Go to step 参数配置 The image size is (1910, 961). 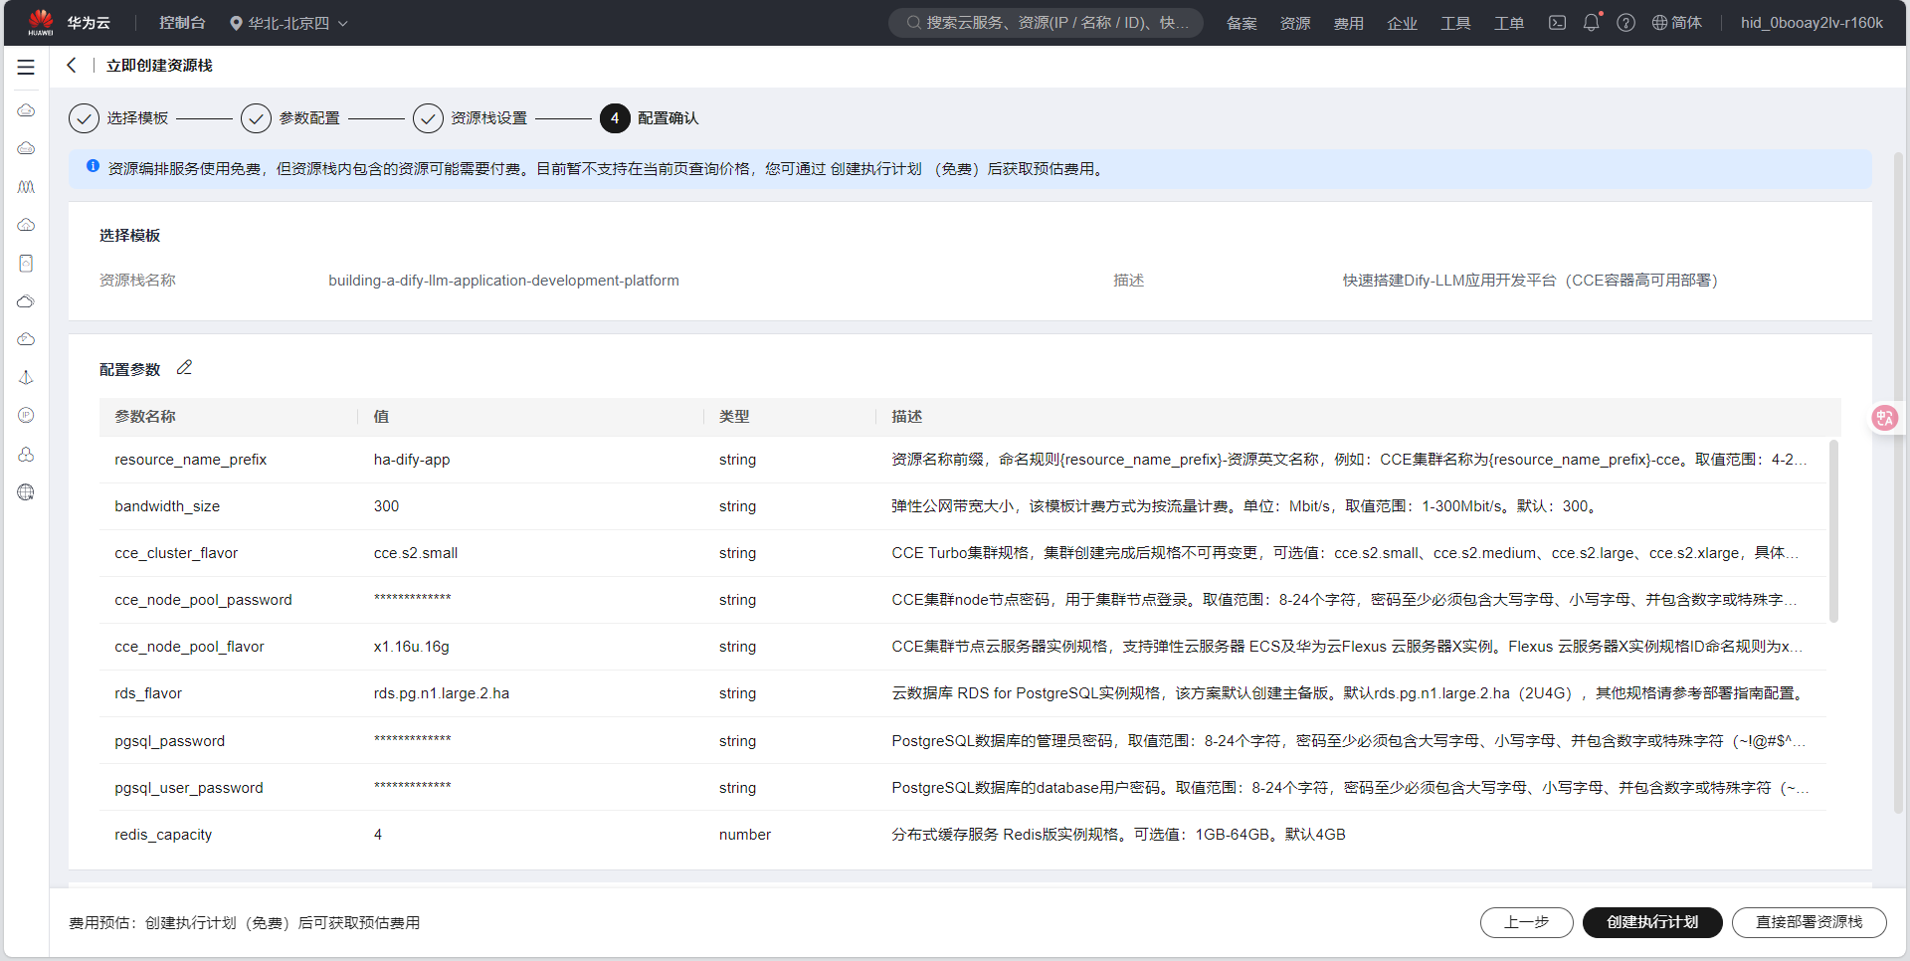coord(290,118)
